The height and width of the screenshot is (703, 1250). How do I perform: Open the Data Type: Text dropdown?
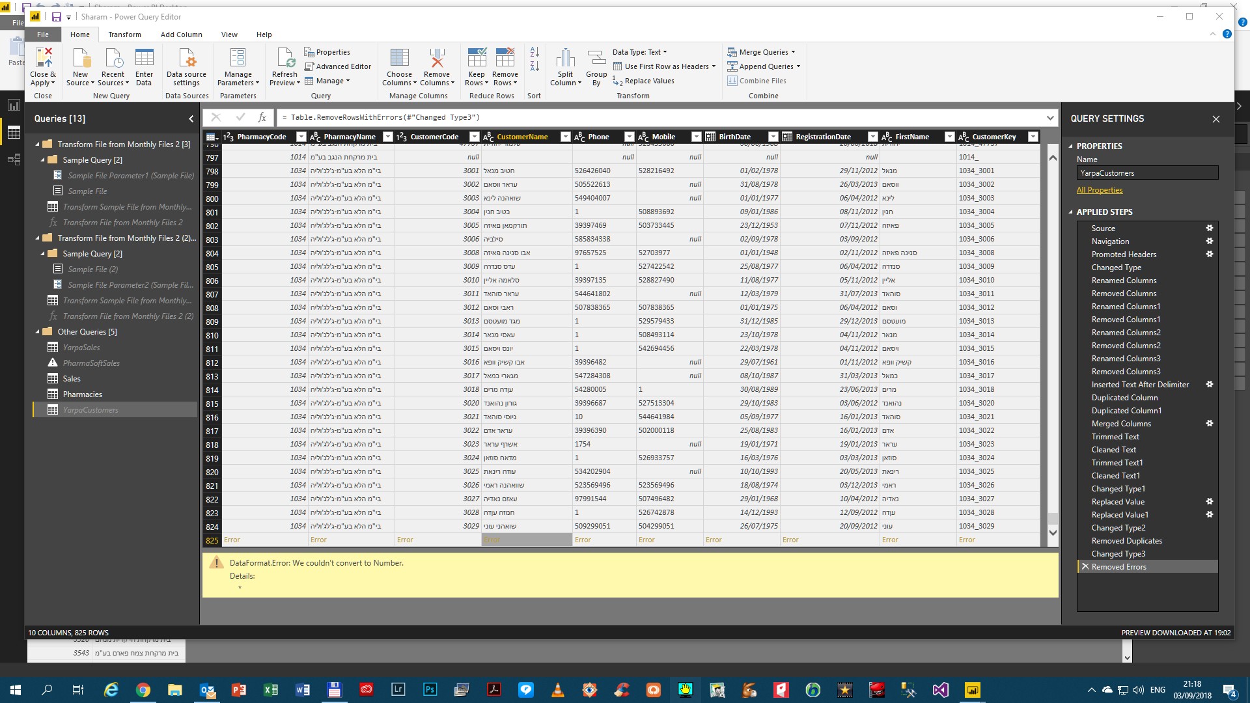coord(639,52)
